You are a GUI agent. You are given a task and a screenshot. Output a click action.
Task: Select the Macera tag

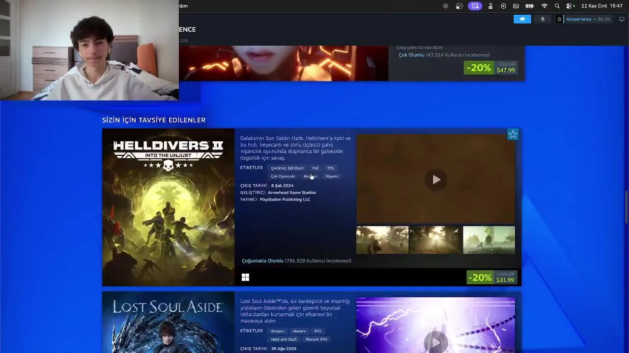(299, 331)
